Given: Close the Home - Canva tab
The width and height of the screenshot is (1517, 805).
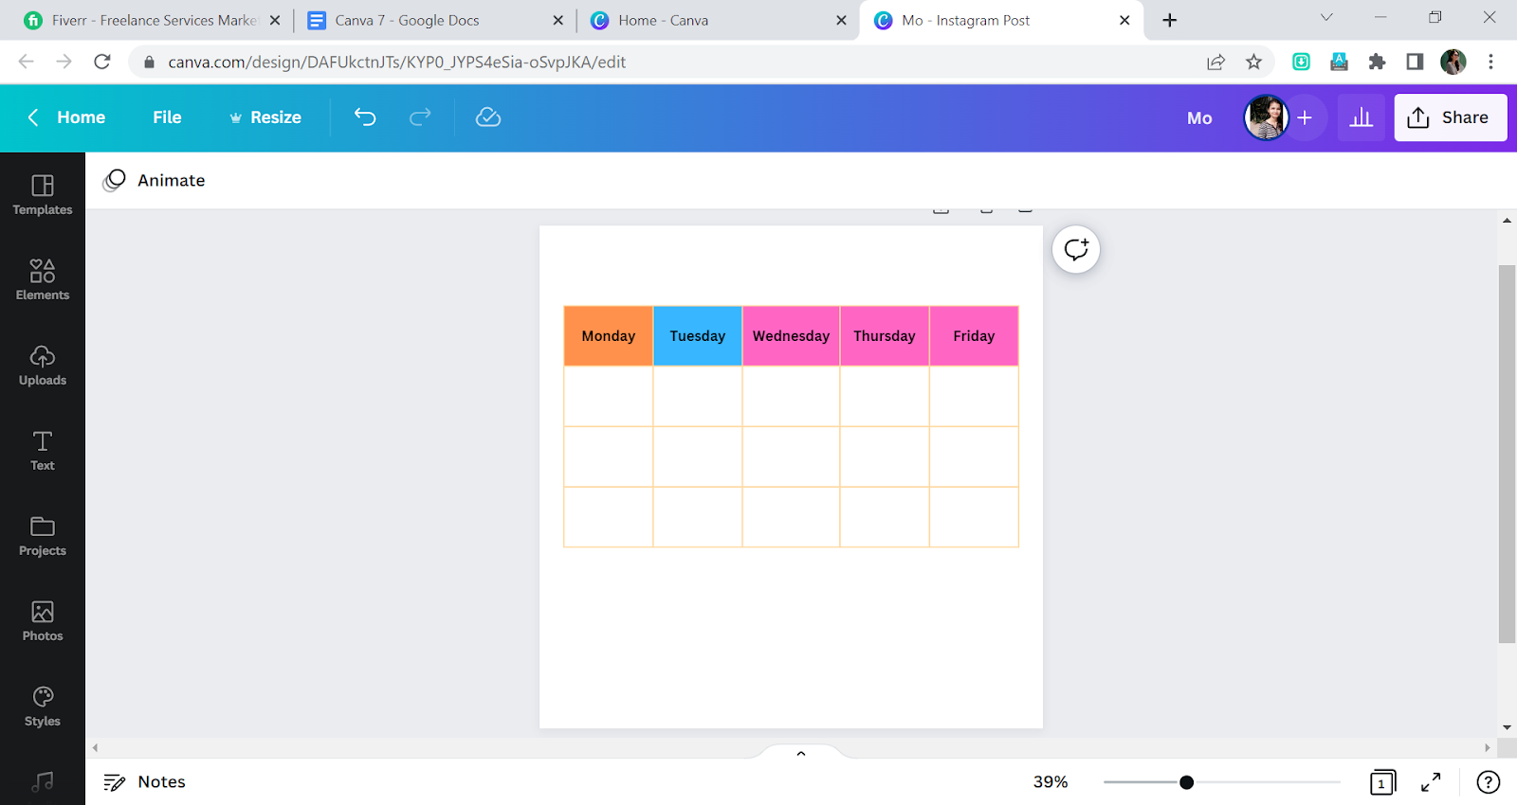Looking at the screenshot, I should [841, 20].
